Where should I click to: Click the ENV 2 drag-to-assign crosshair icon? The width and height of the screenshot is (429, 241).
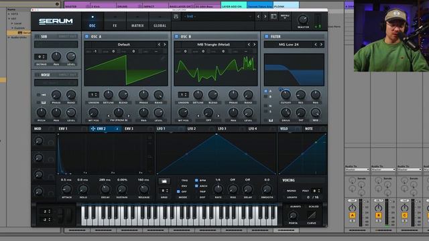[93, 129]
